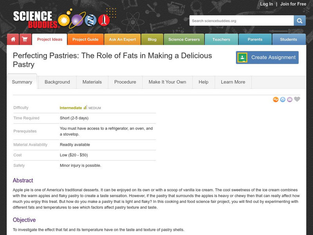Click the Abstract heading

23,181
